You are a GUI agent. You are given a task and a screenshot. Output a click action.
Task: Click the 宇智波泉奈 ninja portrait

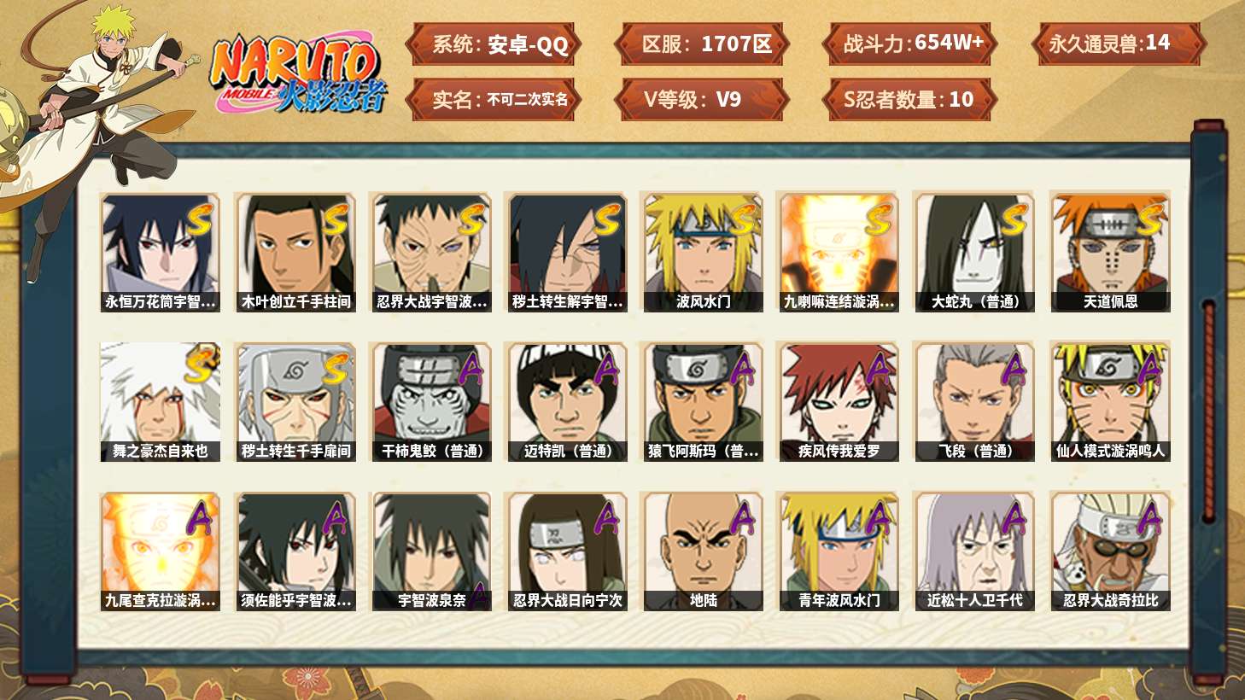pyautogui.click(x=431, y=551)
